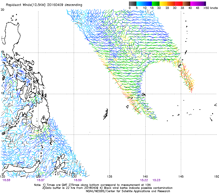The height and width of the screenshot is (193, 219).
Task: Click the '>50 knots' legend label
Action: [x=210, y=8]
